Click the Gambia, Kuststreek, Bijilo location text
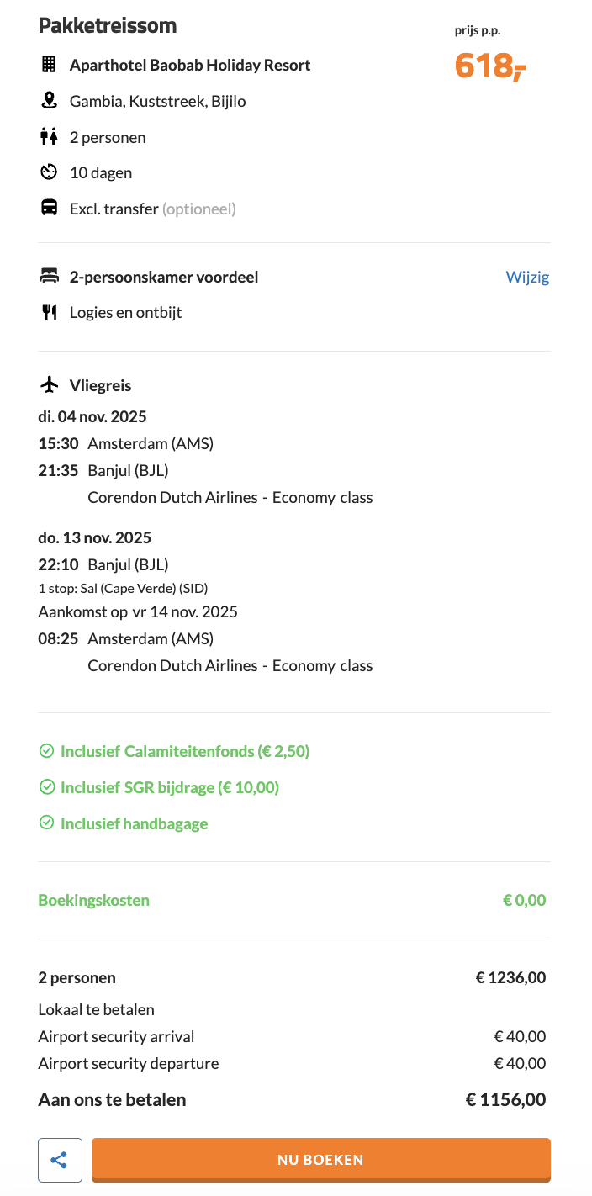 point(157,101)
